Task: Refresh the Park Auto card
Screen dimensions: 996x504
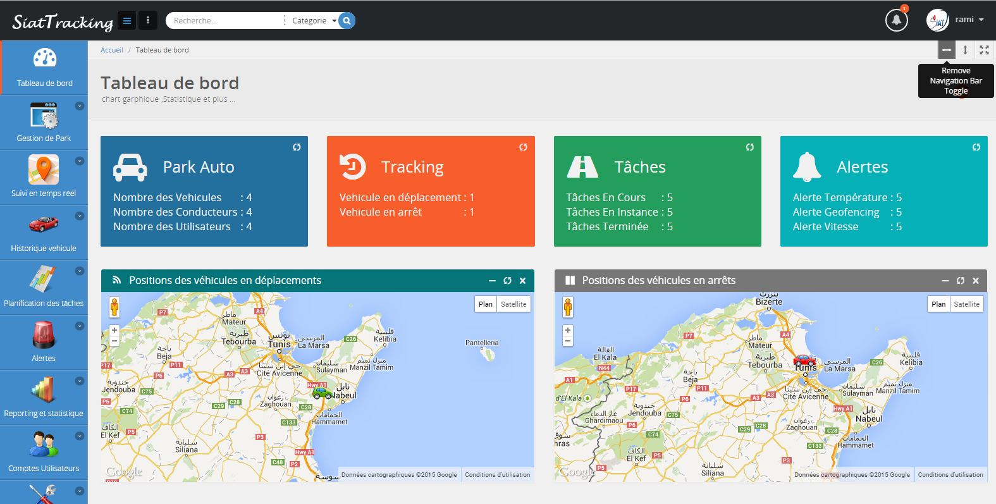Action: [x=297, y=147]
